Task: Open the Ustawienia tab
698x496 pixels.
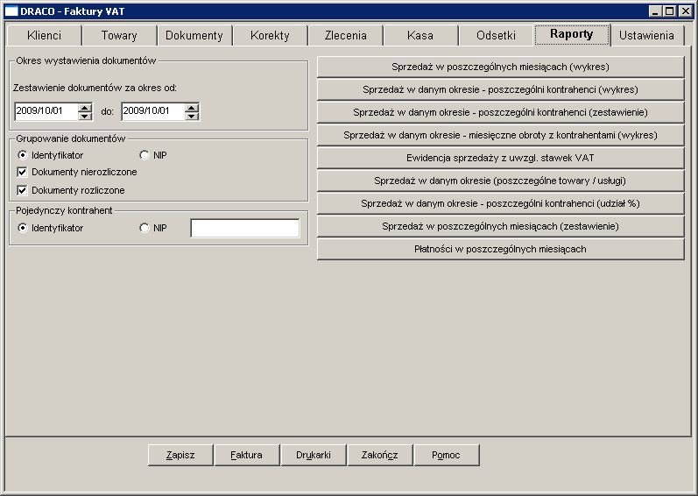Action: point(647,36)
